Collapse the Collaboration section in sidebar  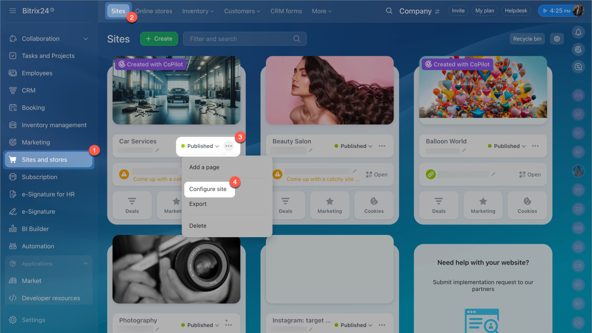86,39
